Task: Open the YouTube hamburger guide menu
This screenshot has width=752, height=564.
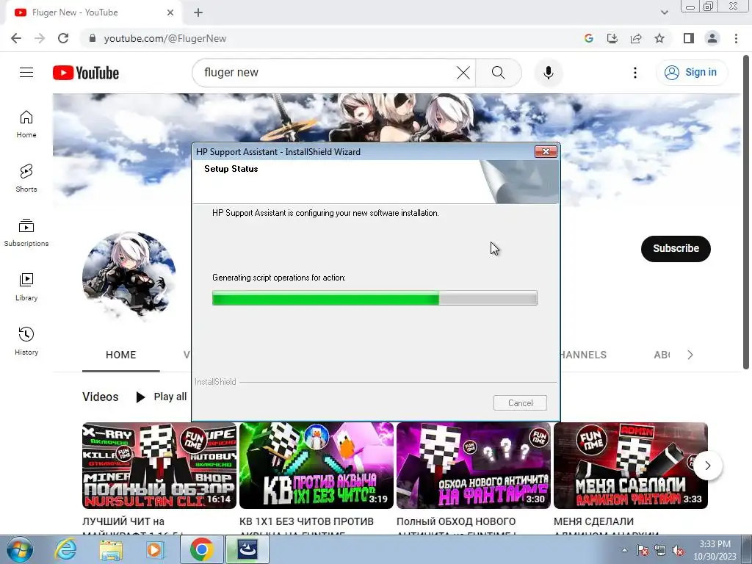Action: click(26, 73)
